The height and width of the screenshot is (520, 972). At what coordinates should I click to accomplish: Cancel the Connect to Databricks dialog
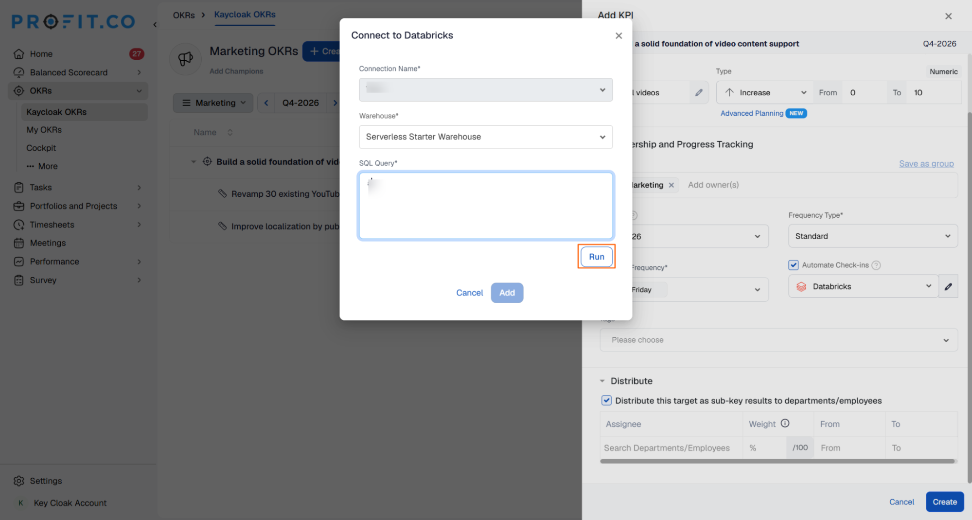(469, 293)
